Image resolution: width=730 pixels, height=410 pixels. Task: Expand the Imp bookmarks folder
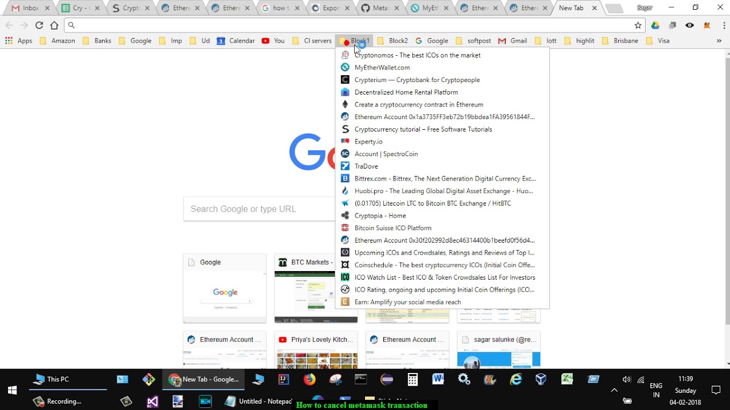coord(171,41)
